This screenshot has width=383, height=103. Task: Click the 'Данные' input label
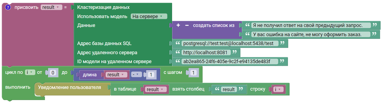pos(86,25)
